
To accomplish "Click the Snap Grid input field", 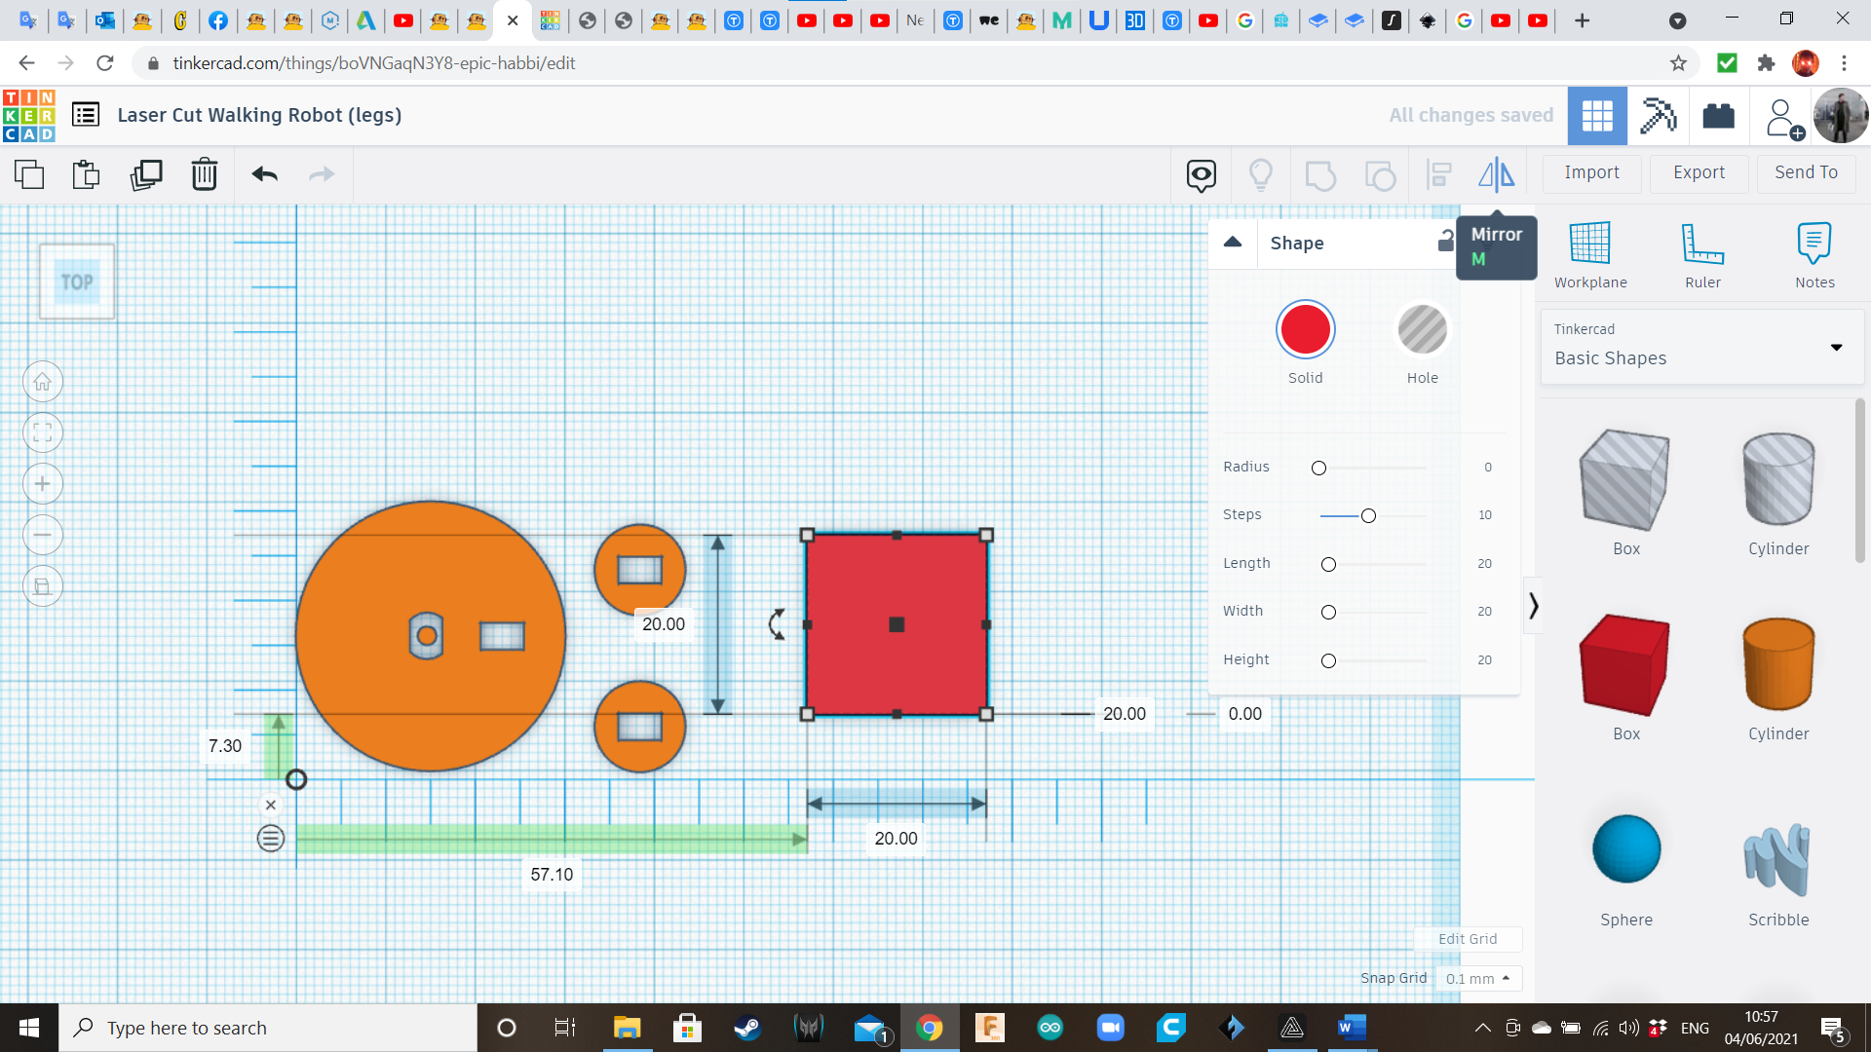I will 1475,978.
